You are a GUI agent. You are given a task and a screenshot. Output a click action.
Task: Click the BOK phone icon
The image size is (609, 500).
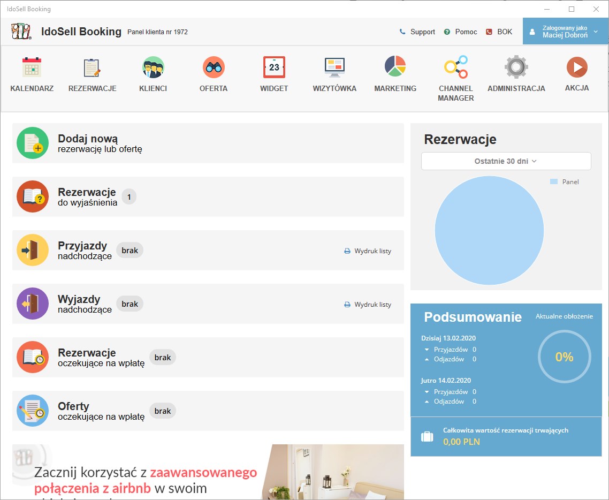click(x=489, y=32)
